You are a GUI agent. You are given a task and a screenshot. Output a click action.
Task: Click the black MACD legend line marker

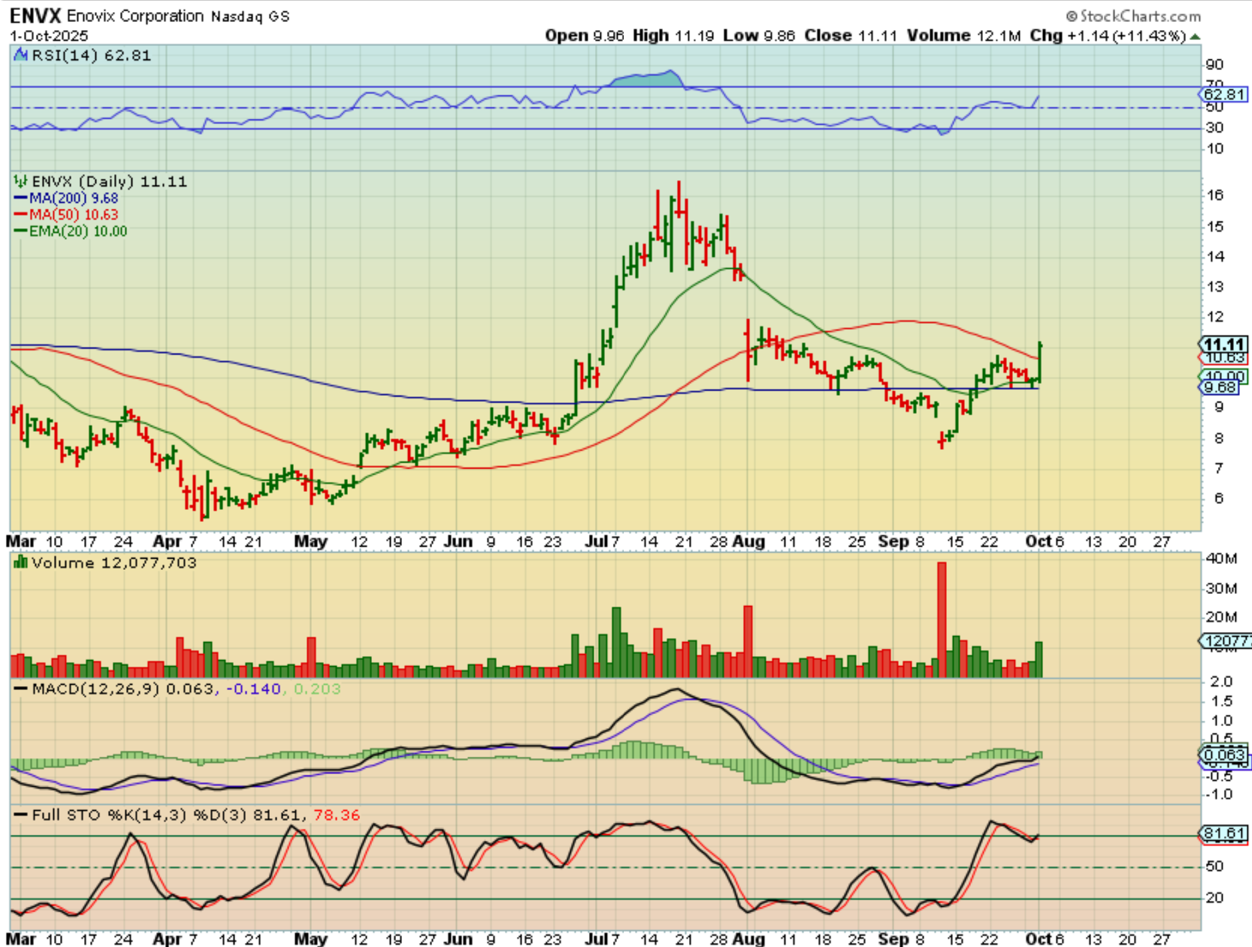pos(21,689)
